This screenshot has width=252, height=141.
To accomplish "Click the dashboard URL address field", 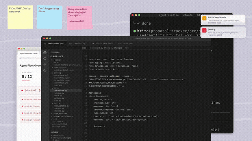I will point(30,58).
